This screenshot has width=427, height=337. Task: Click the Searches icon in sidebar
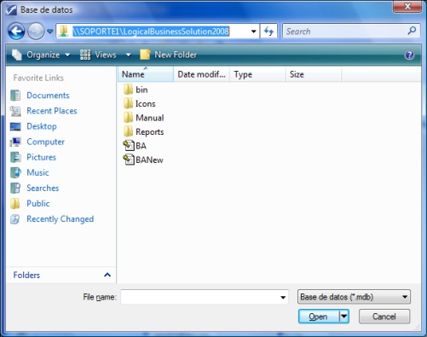coord(15,188)
